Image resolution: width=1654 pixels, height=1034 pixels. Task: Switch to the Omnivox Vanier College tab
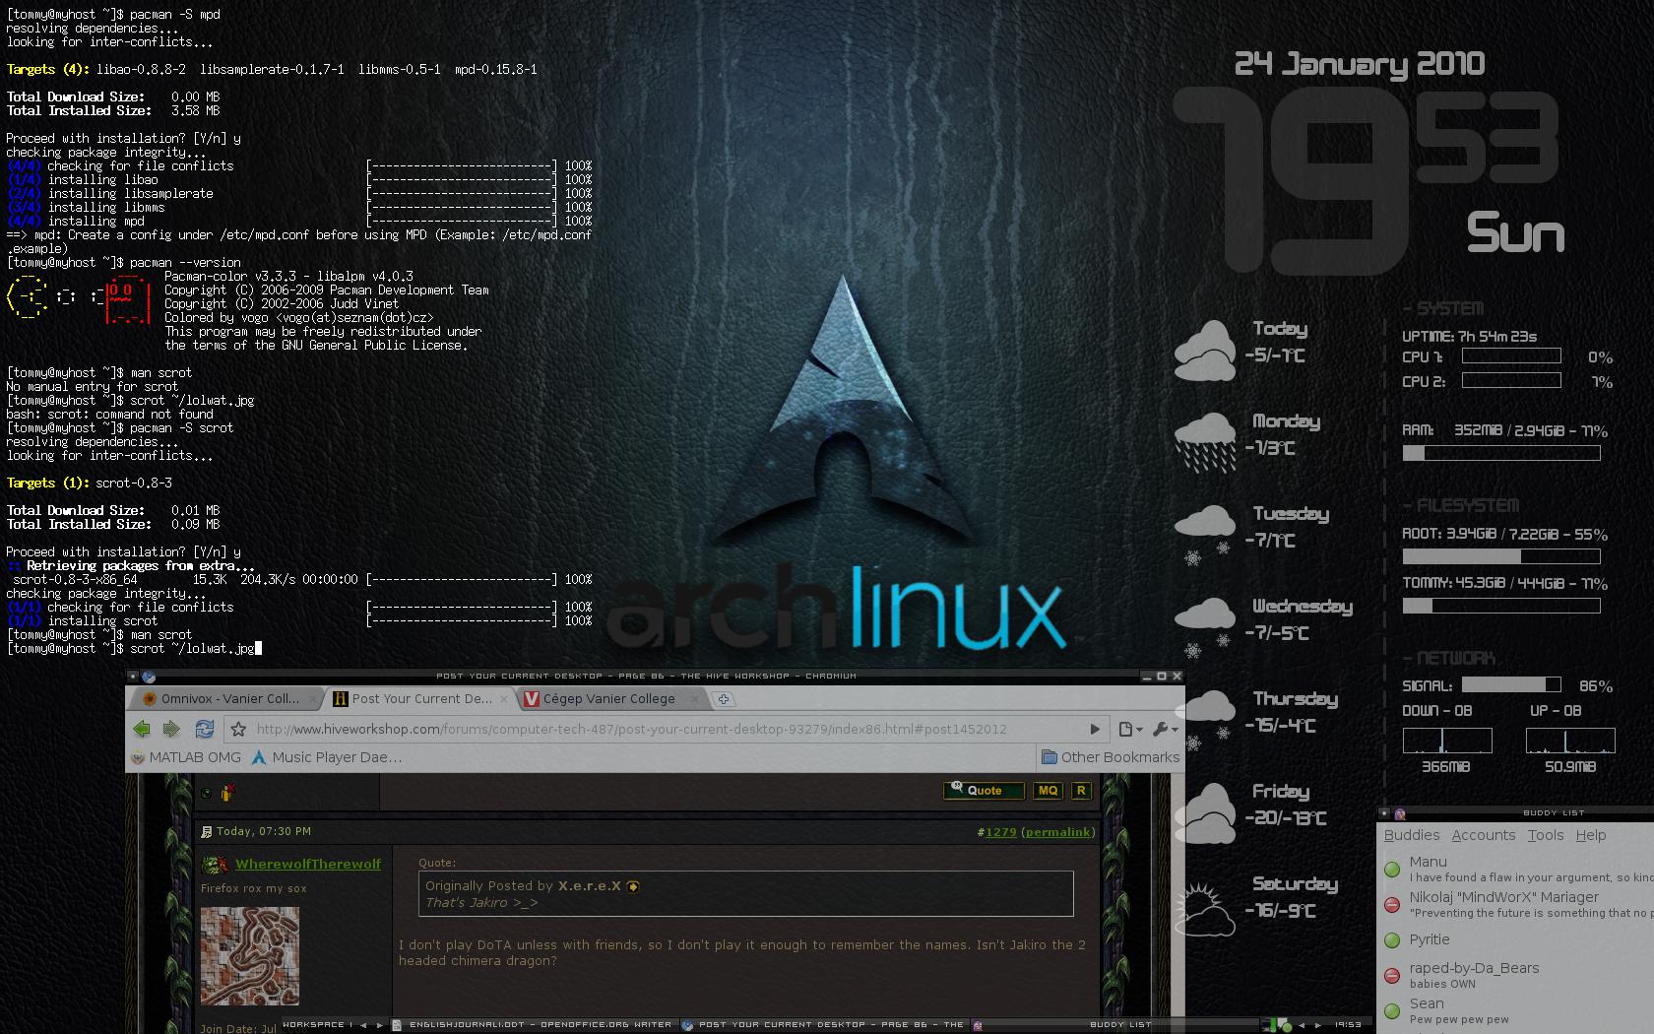click(221, 699)
